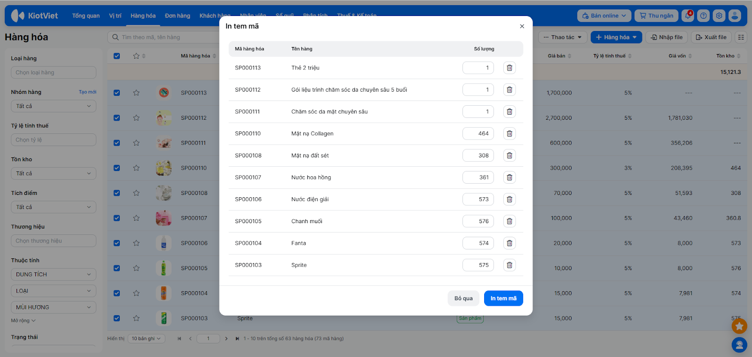The width and height of the screenshot is (752, 357).
Task: Open the Nhóm hàng Tất cả dropdown
Action: (54, 106)
